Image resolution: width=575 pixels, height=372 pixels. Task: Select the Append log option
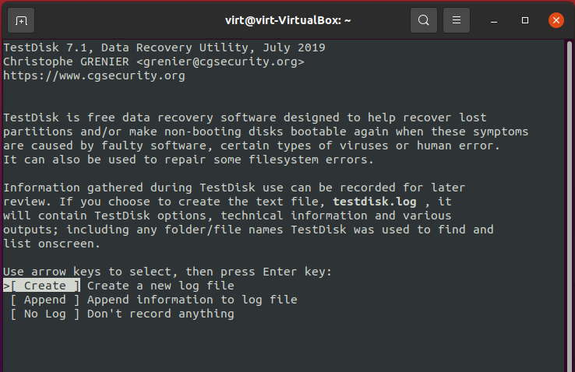coord(44,300)
